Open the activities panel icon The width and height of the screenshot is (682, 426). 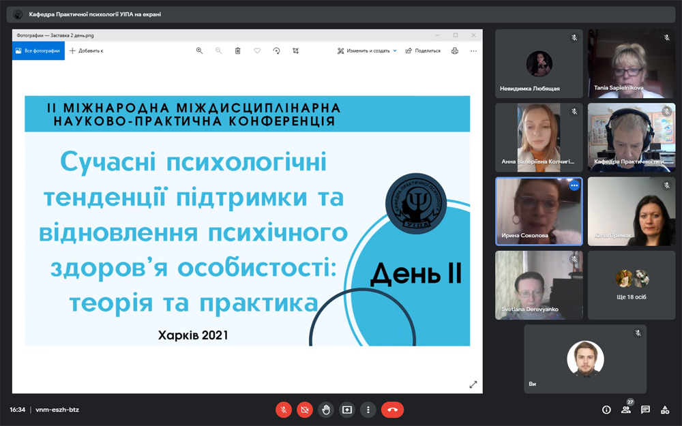pos(665,410)
